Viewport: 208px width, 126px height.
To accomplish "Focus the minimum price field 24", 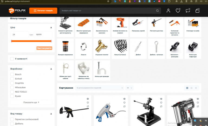I will [19, 35].
